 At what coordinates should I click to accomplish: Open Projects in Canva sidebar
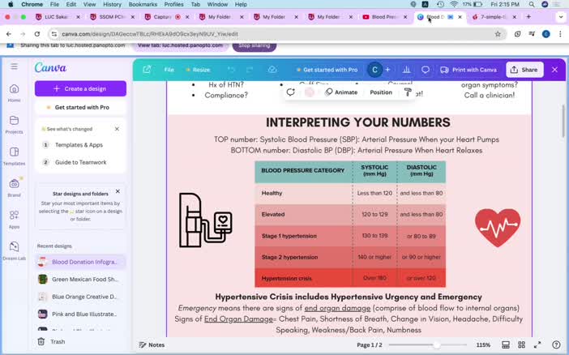click(x=14, y=125)
